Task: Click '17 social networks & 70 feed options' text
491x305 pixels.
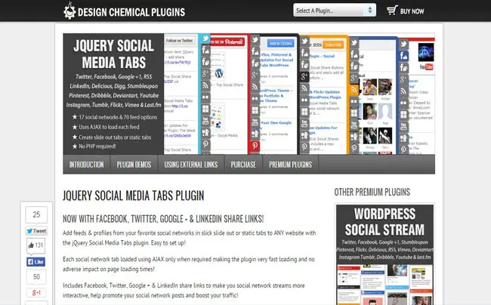Action: pyautogui.click(x=118, y=117)
